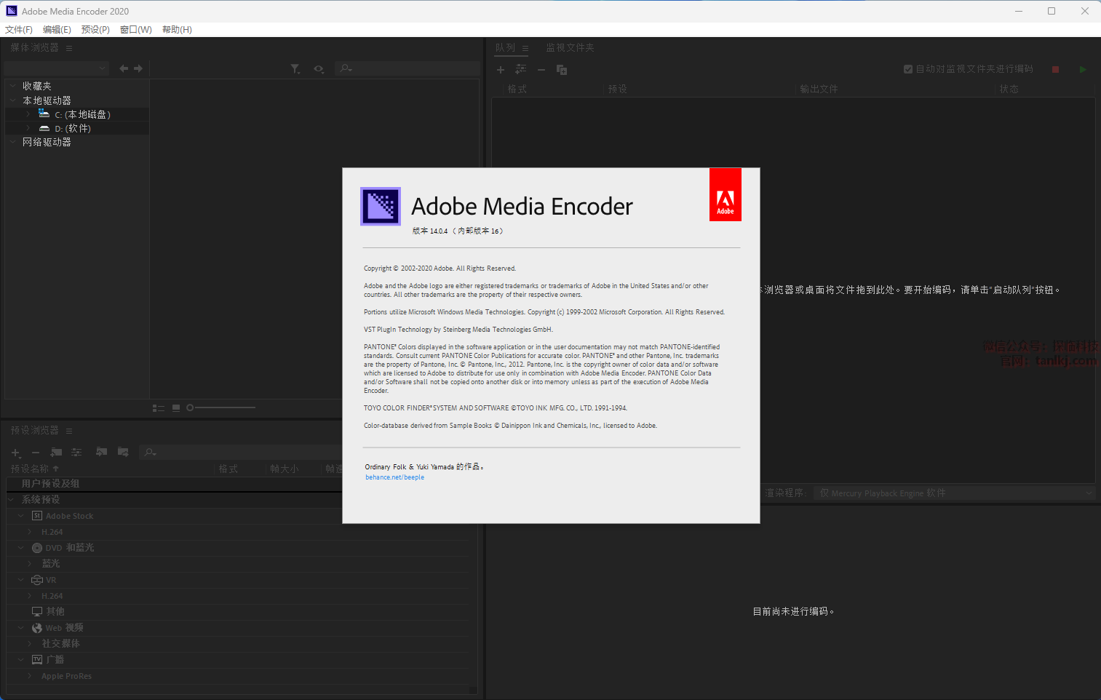Click the Duplicate icon in queue toolbar
This screenshot has width=1101, height=700.
(x=562, y=70)
